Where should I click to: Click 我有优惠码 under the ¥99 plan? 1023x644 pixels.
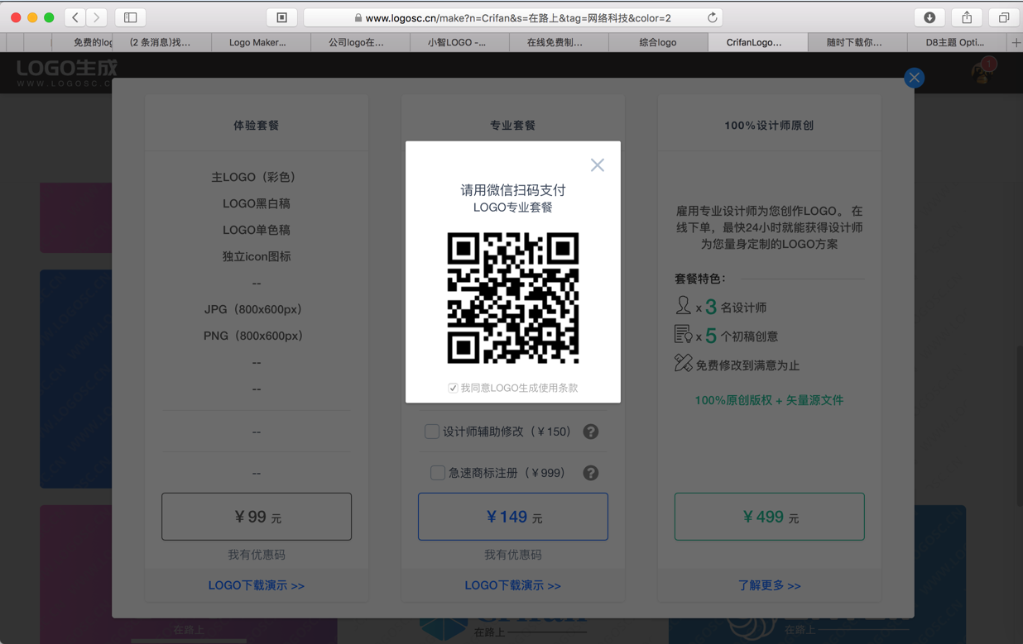(257, 555)
